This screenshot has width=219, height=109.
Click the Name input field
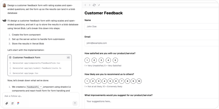(x=152, y=26)
